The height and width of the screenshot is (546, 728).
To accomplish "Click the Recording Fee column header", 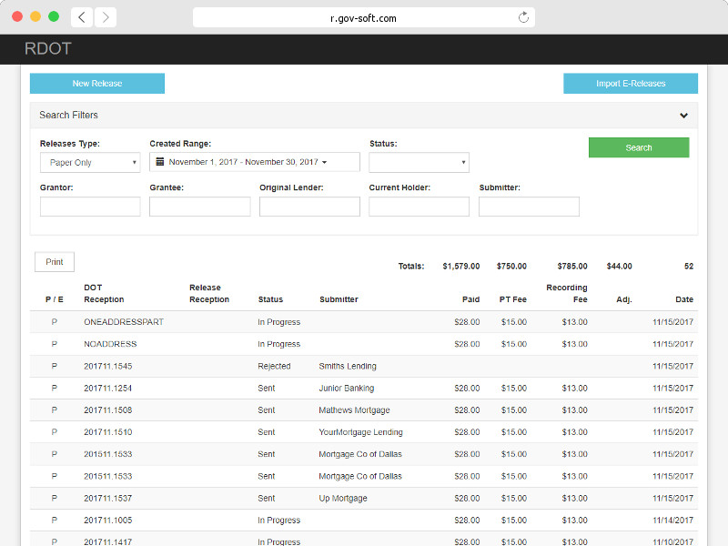I will [x=566, y=293].
